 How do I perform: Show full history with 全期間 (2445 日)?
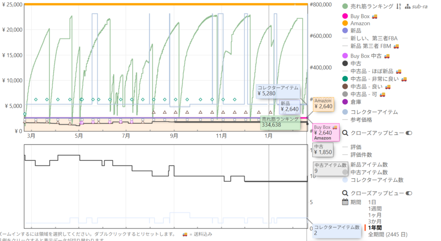[x=388, y=235]
